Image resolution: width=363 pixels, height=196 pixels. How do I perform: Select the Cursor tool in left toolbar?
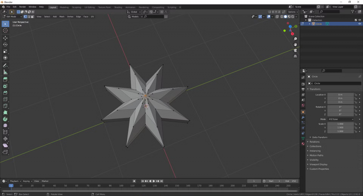click(x=5, y=30)
